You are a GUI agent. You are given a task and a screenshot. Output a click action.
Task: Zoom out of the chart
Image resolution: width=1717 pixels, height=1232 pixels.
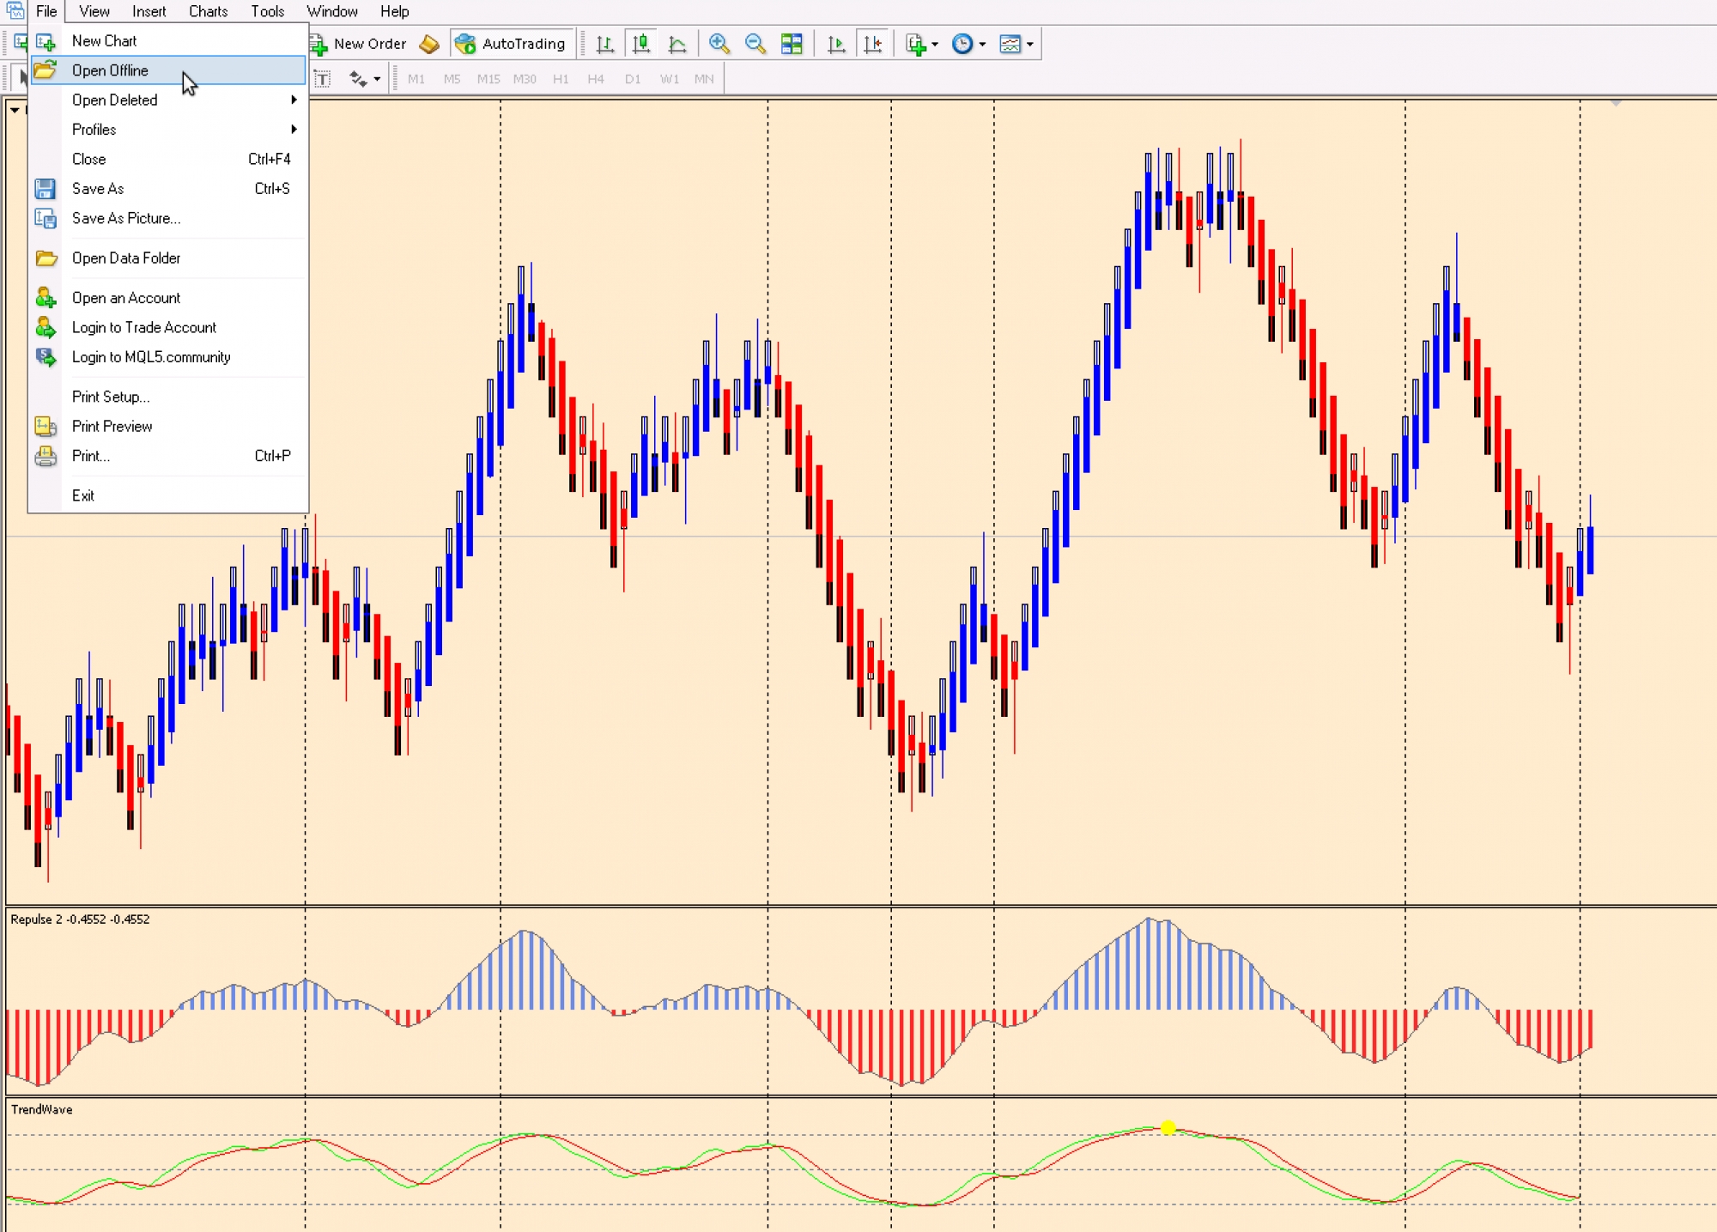pyautogui.click(x=755, y=44)
